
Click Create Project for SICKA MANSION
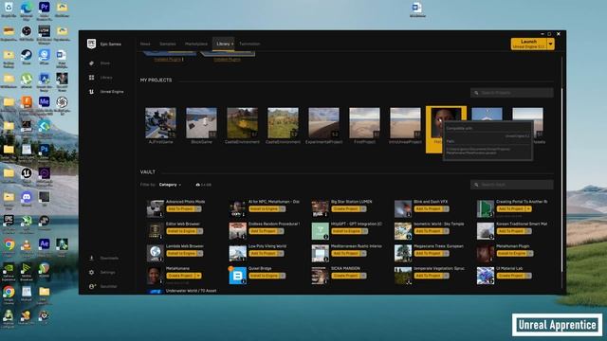(345, 276)
